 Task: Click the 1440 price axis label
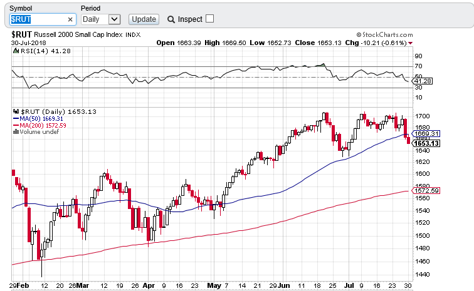(x=423, y=274)
